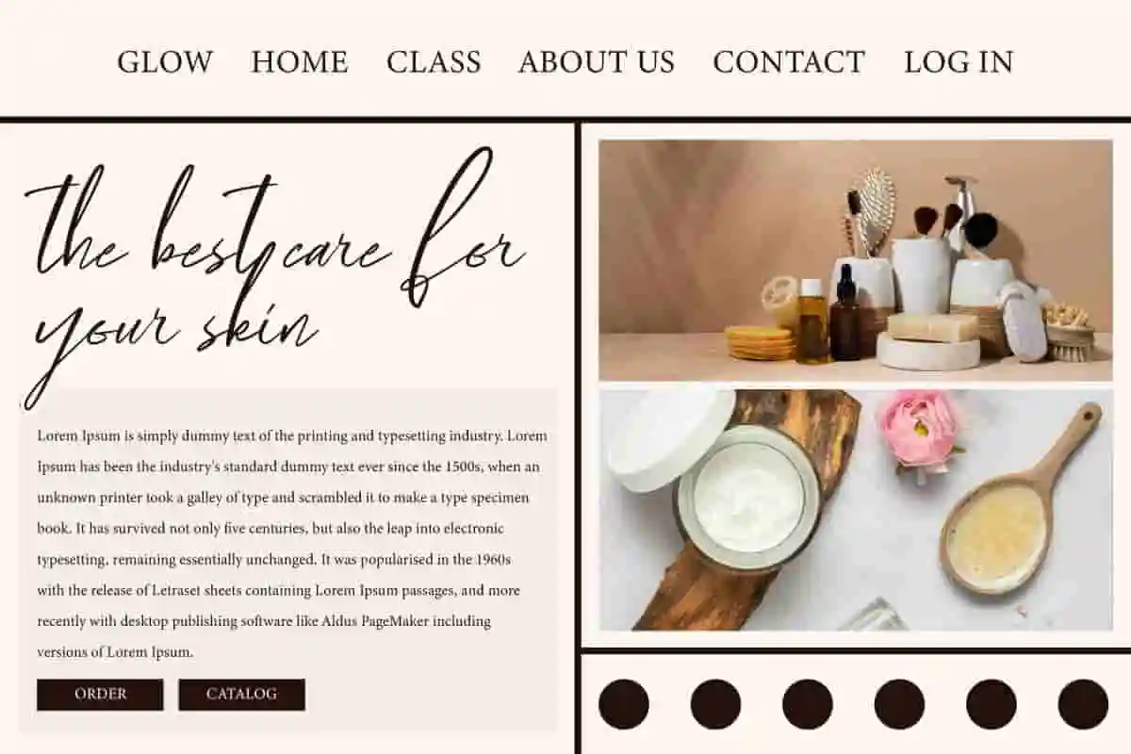Select the fourth dark circle dot
Image resolution: width=1131 pixels, height=754 pixels.
click(899, 704)
